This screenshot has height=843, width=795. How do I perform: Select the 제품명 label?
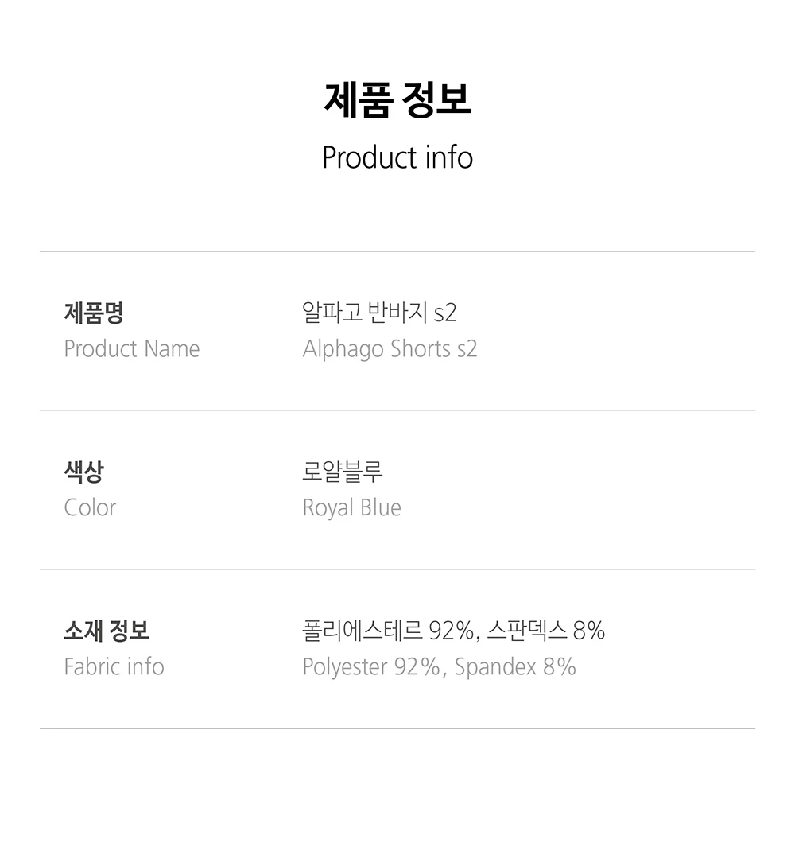click(x=94, y=313)
